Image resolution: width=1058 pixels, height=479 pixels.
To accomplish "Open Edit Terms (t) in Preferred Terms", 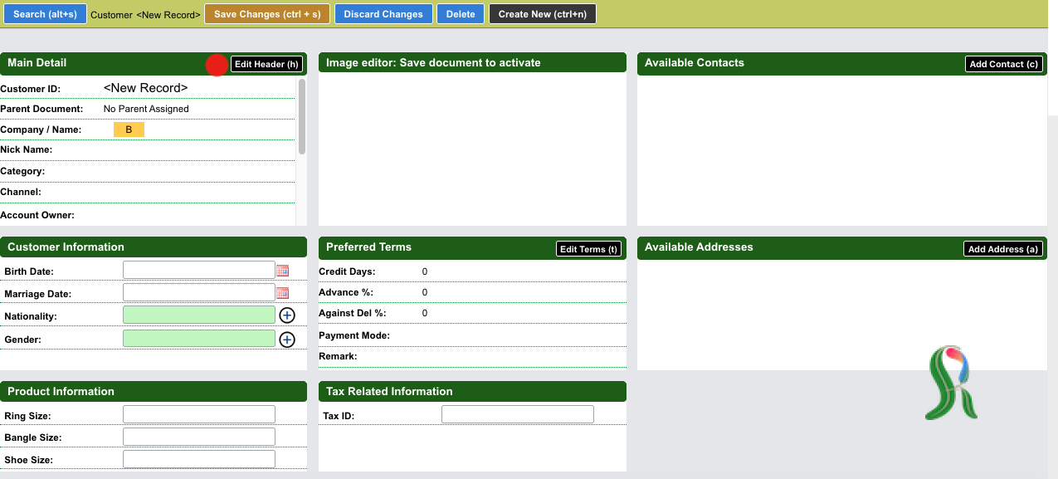I will (x=588, y=249).
